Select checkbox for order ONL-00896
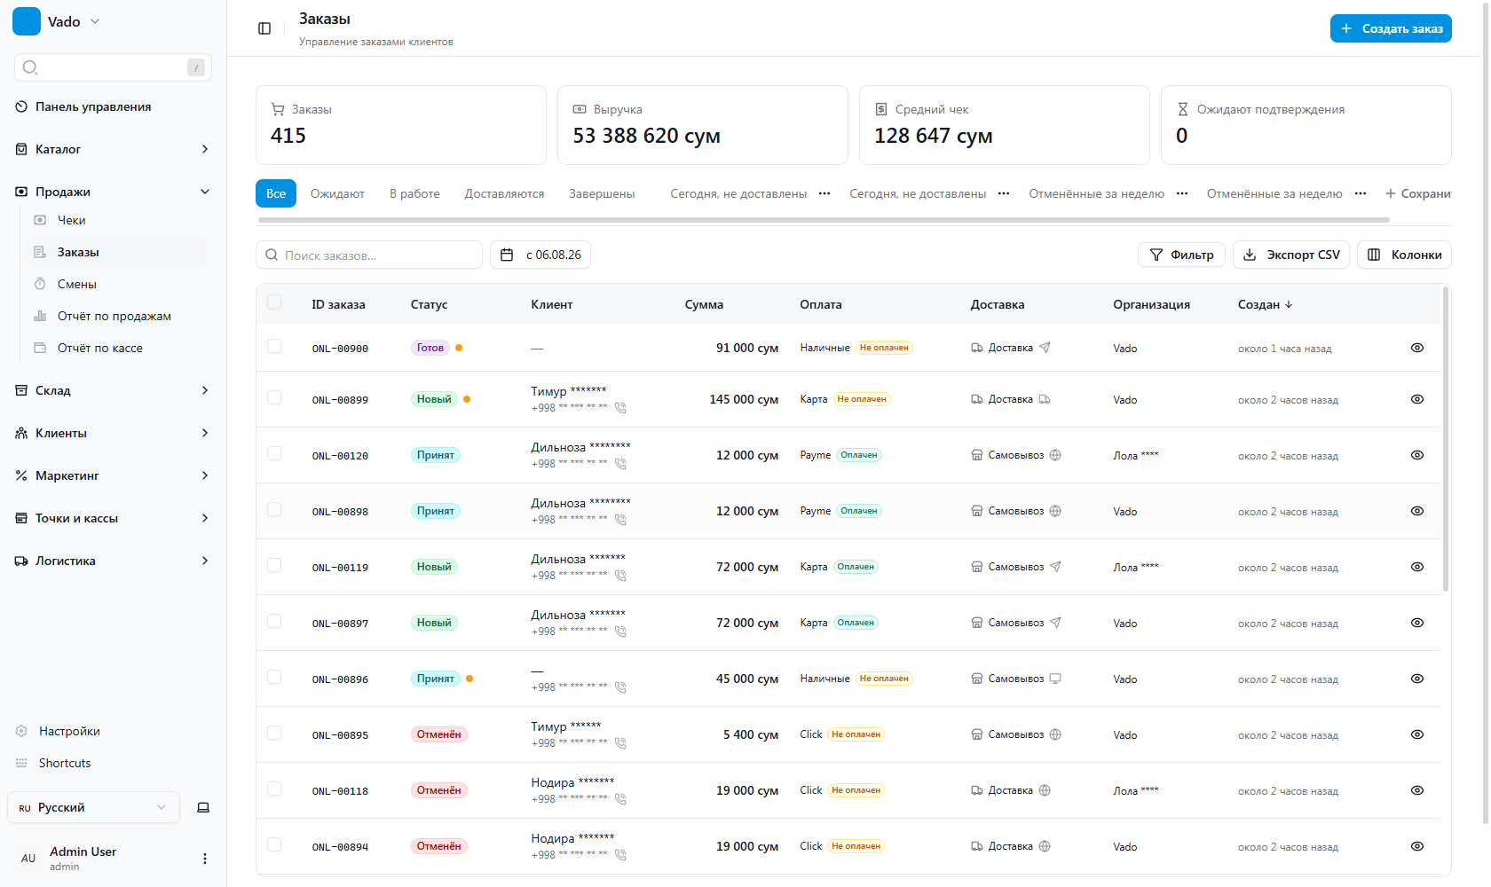 (274, 677)
